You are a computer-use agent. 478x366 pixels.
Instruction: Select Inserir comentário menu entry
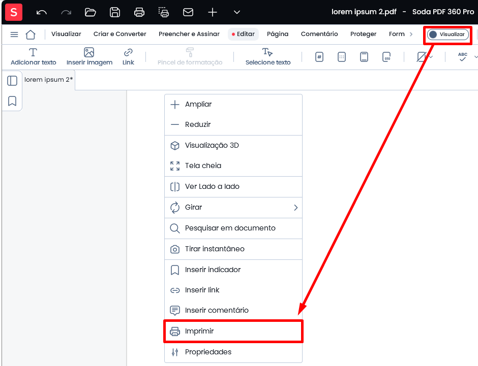point(233,310)
